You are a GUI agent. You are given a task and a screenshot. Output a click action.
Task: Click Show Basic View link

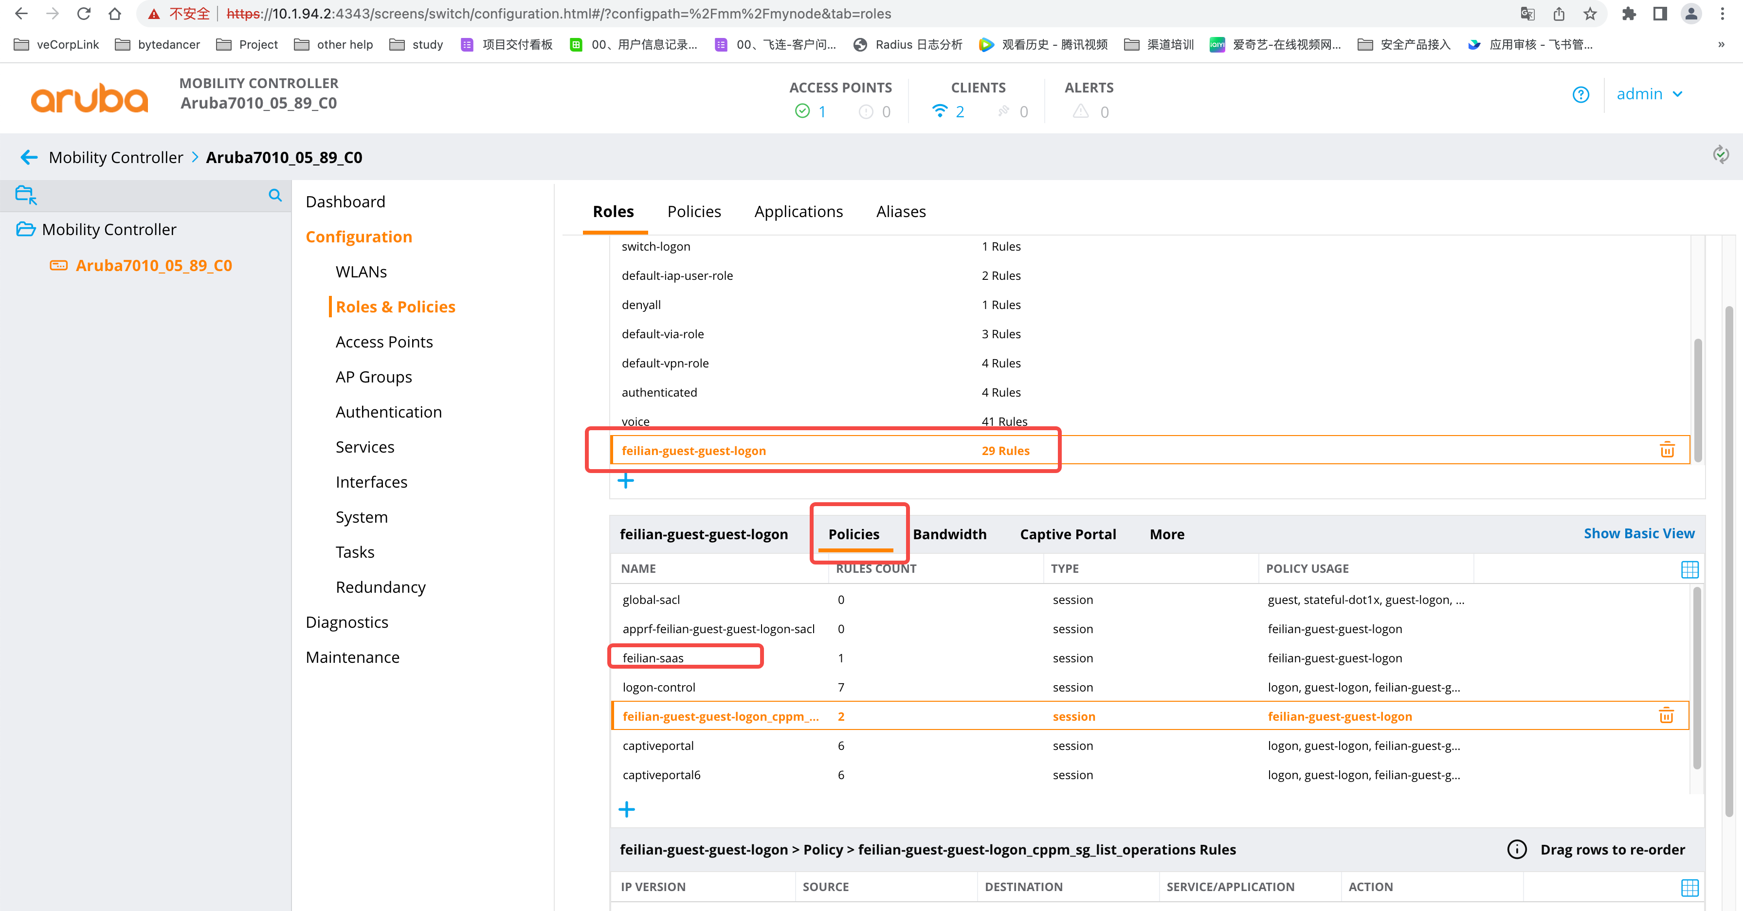coord(1639,533)
